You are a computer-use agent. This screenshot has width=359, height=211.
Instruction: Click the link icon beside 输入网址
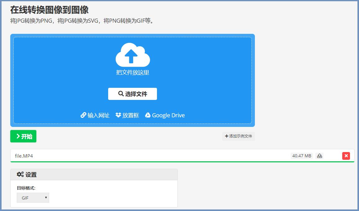pos(83,115)
